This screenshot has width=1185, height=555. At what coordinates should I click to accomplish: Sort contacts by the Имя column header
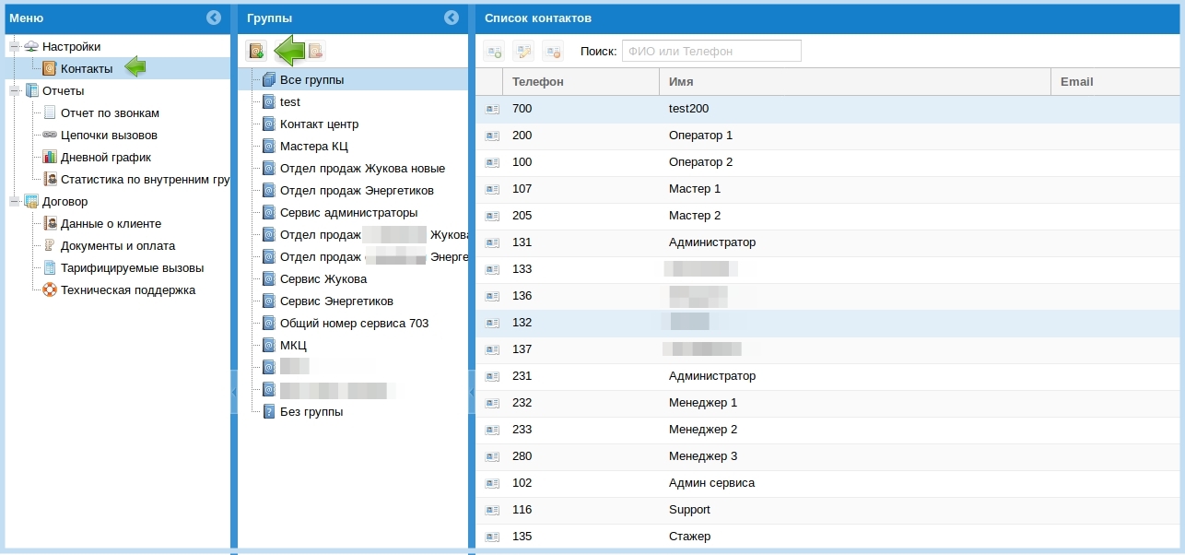click(x=855, y=81)
